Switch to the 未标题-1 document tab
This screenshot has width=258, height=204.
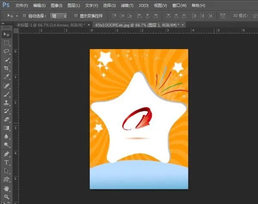51,25
